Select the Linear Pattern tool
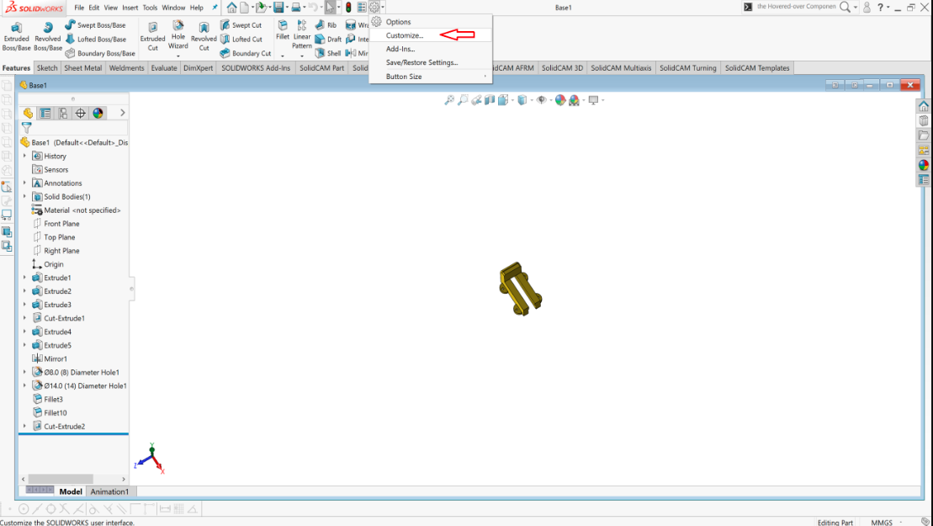The image size is (933, 526). click(302, 35)
